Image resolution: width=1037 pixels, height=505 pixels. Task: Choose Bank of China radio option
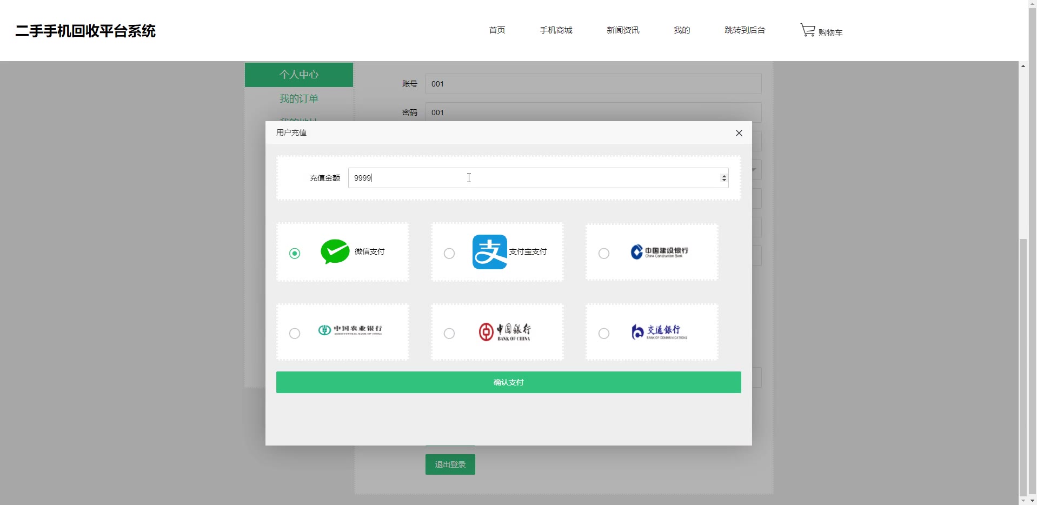[449, 333]
